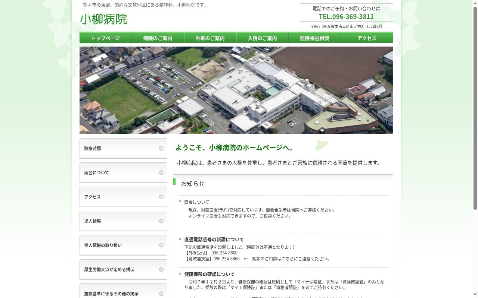Go to 外来のご案内 in the navigation bar
The width and height of the screenshot is (478, 298).
(x=210, y=38)
